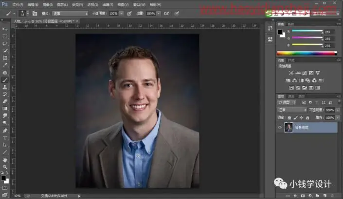Select the Clone Stamp tool
The height and width of the screenshot is (199, 343).
coord(5,87)
